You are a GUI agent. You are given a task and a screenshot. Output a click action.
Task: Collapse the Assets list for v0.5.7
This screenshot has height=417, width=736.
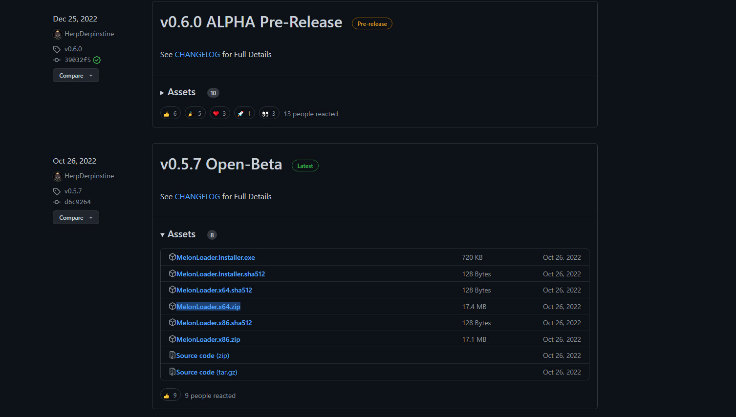point(181,234)
